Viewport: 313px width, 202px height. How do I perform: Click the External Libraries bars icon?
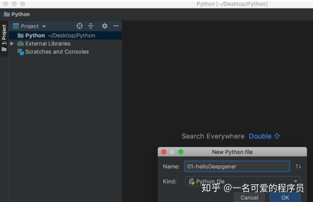(20, 44)
